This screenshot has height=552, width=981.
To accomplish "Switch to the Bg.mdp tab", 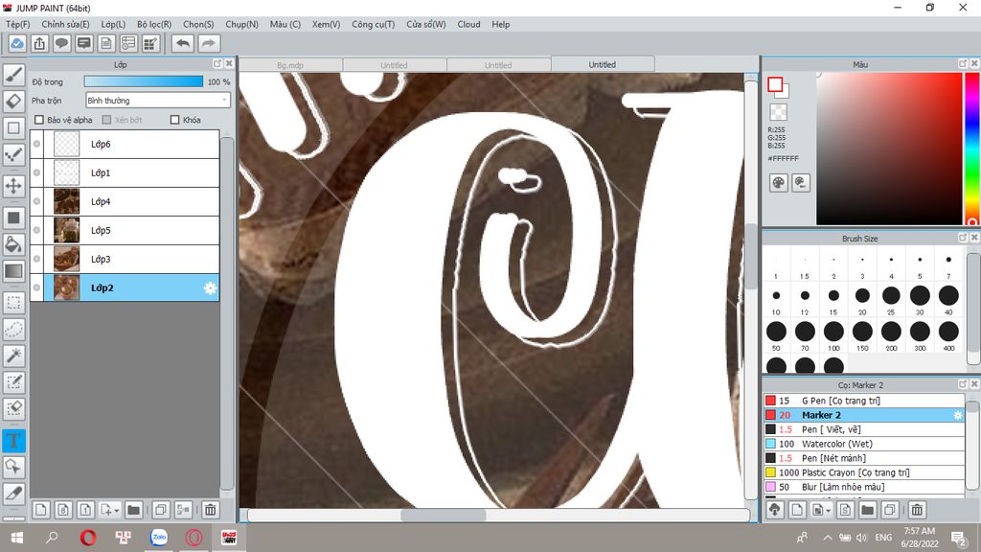I will click(x=290, y=64).
